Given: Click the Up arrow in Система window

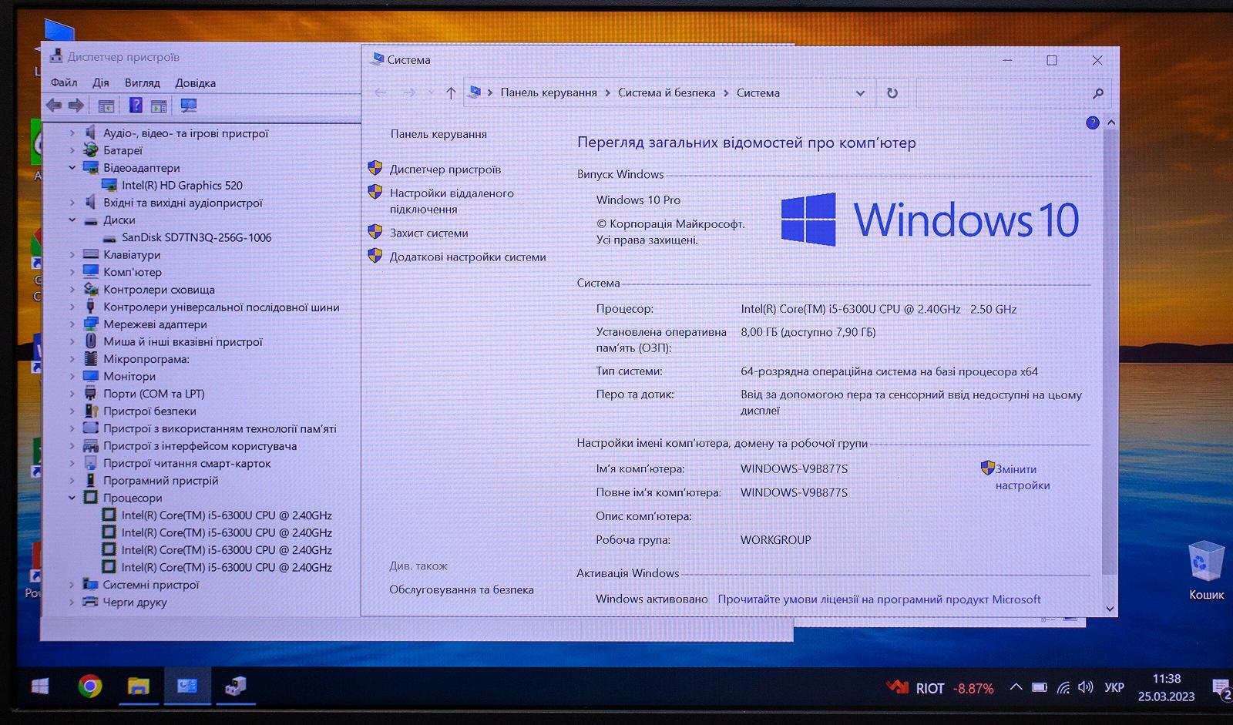Looking at the screenshot, I should pyautogui.click(x=451, y=92).
